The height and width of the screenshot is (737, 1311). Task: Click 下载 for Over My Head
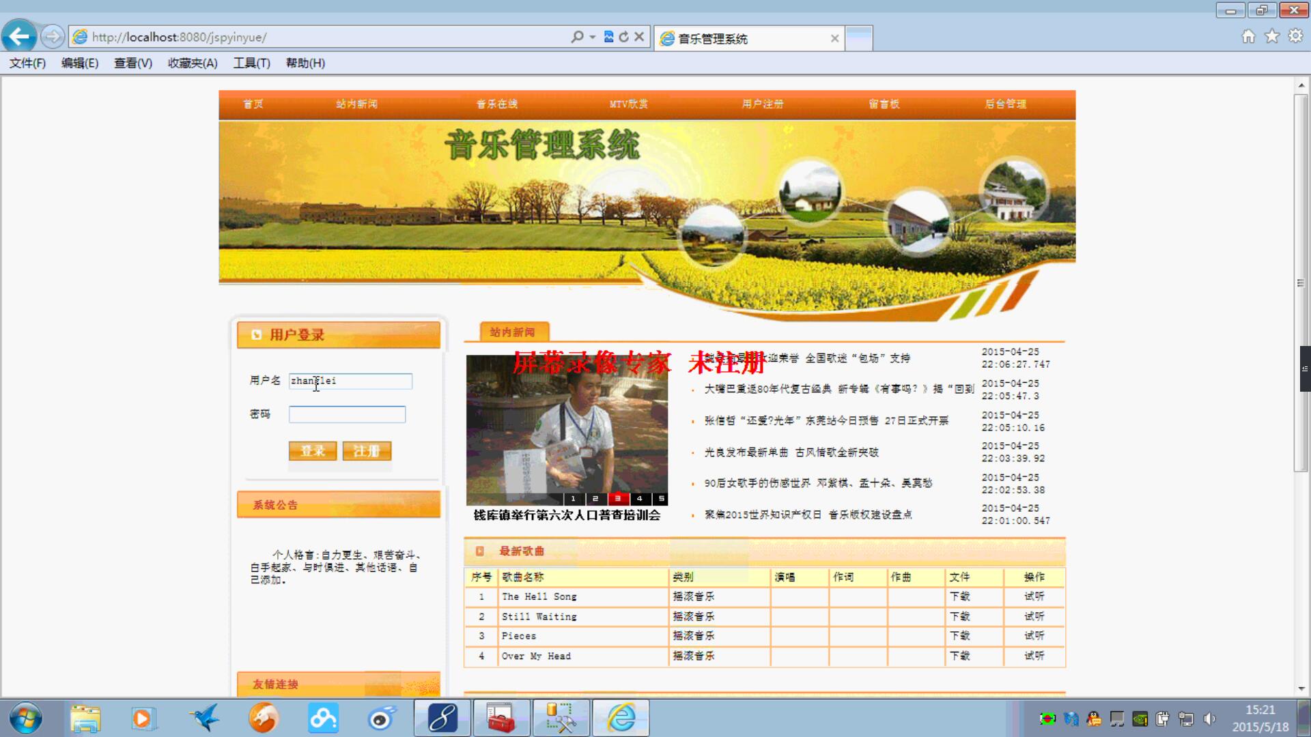point(959,656)
